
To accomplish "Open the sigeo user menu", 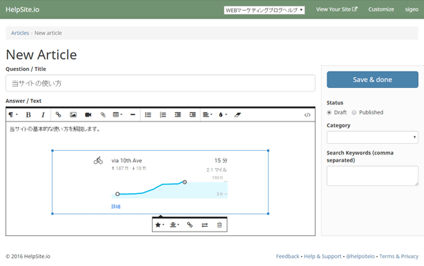I will click(x=412, y=9).
